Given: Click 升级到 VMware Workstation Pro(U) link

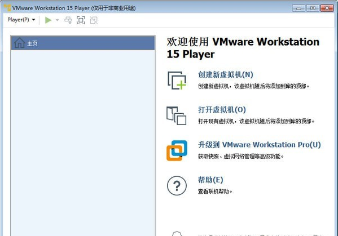Looking at the screenshot, I should (x=260, y=145).
